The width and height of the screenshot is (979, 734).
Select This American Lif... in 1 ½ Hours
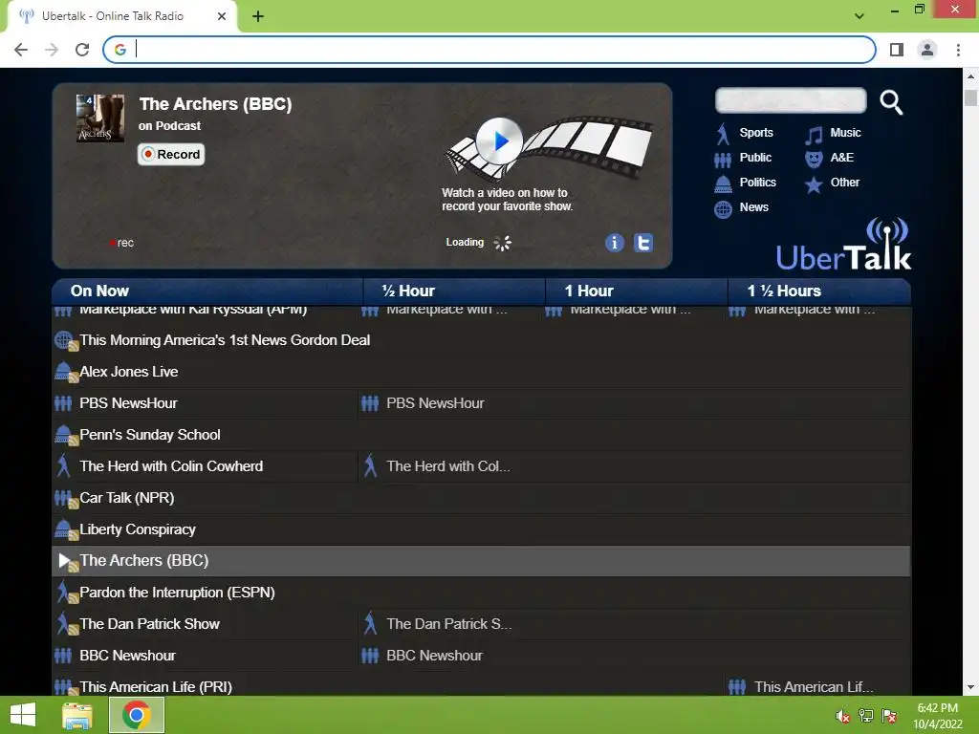point(814,686)
